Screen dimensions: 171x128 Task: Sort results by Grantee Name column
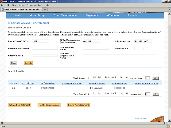coord(97,83)
